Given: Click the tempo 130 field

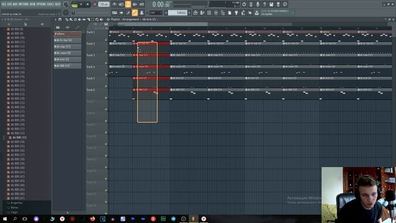Looking at the screenshot, I should point(103,4).
